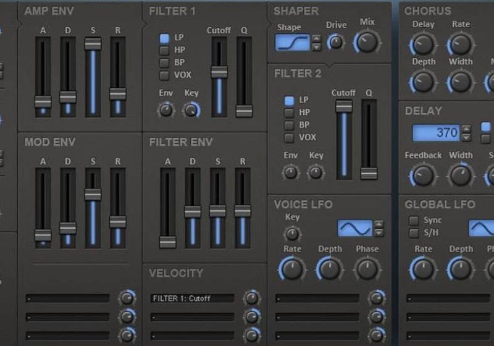This screenshot has height=346, width=494.
Task: Select HP filter type in Filter 1
Action: (164, 51)
